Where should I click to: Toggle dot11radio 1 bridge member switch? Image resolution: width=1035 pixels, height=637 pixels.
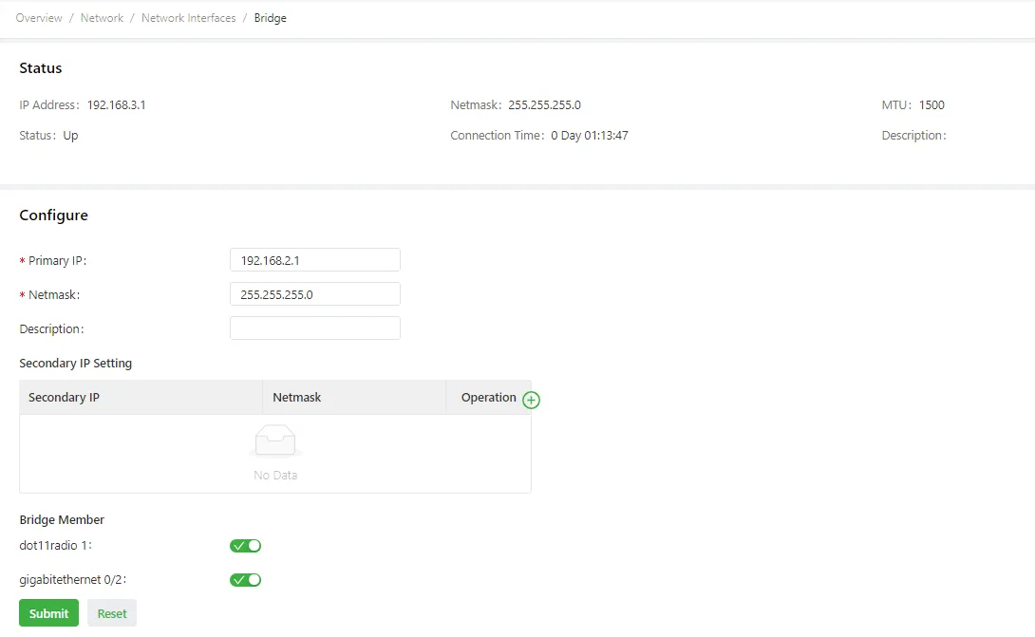(246, 546)
